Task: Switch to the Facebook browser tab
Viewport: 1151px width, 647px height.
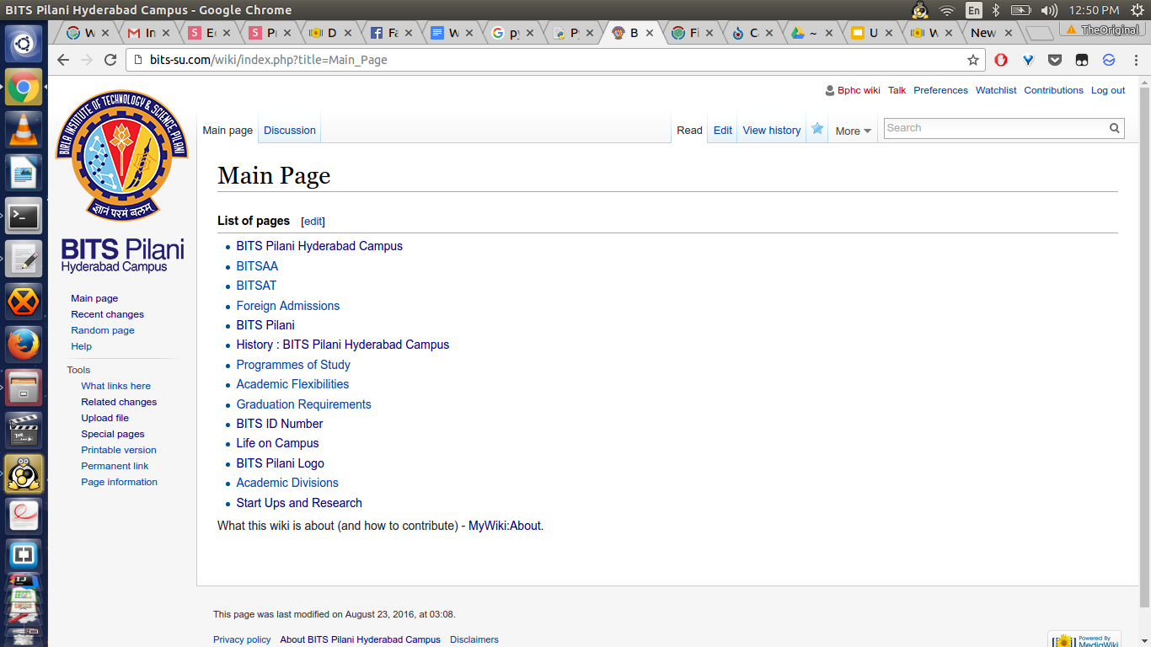Action: point(390,33)
